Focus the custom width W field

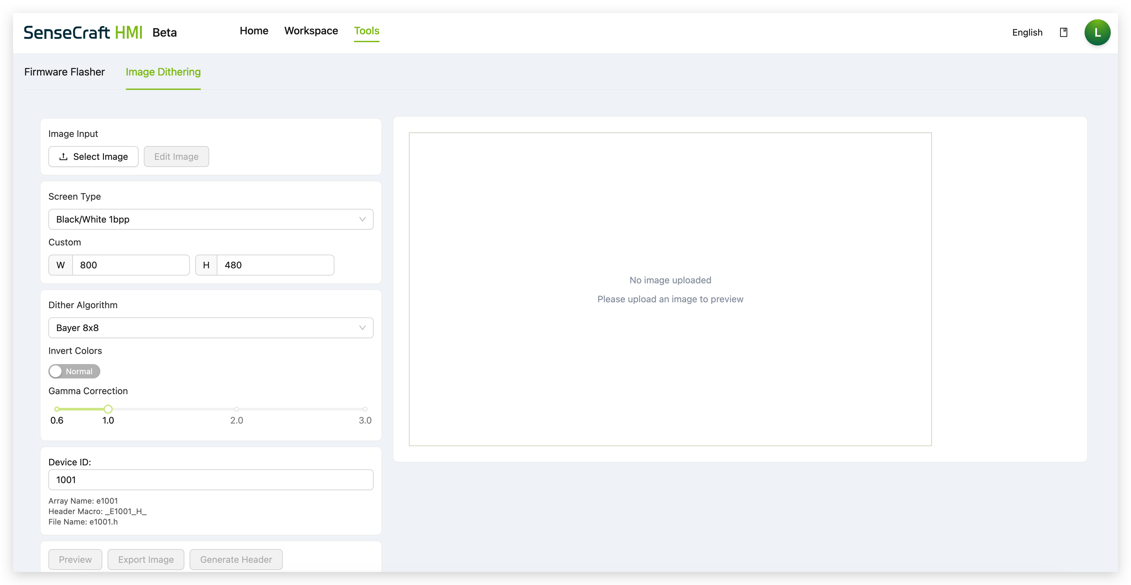click(130, 265)
